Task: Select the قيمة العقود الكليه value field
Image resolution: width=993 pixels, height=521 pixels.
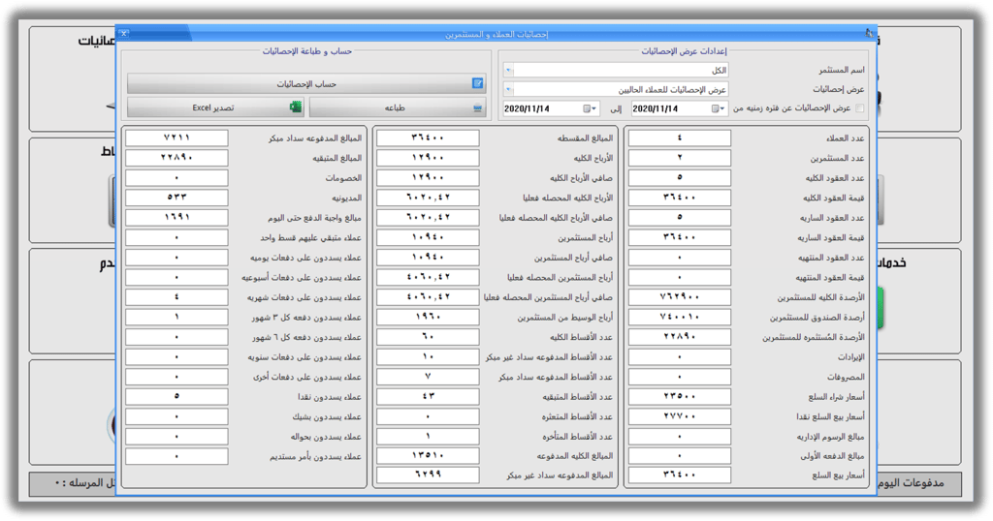Action: tap(680, 198)
